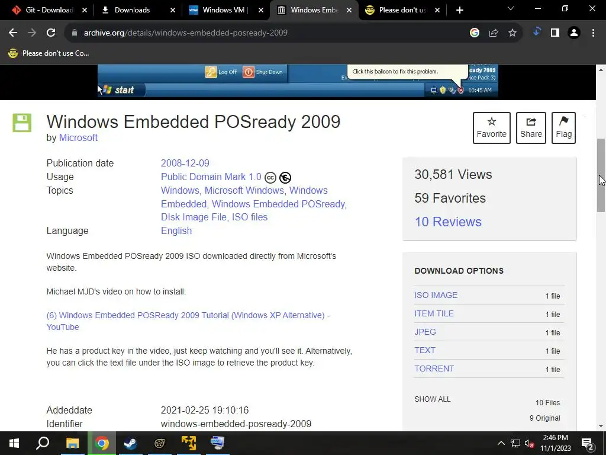
Task: Open the DIsk Image File topic
Action: (194, 217)
